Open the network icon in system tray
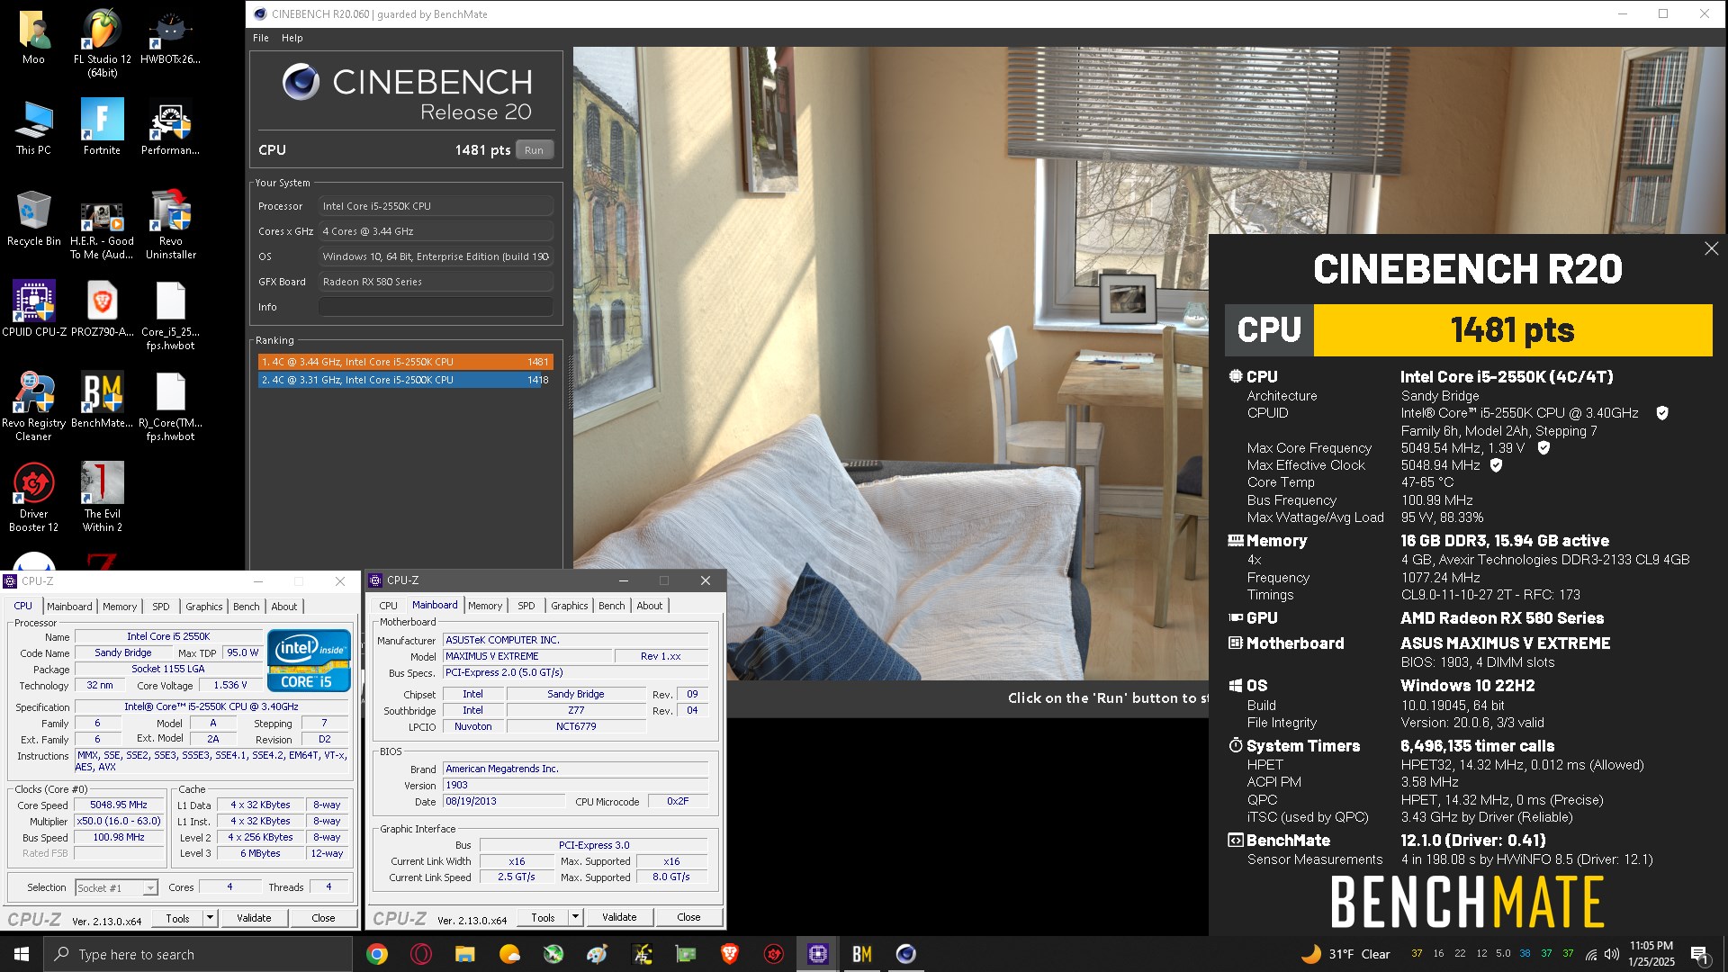The width and height of the screenshot is (1728, 972). (x=1591, y=954)
